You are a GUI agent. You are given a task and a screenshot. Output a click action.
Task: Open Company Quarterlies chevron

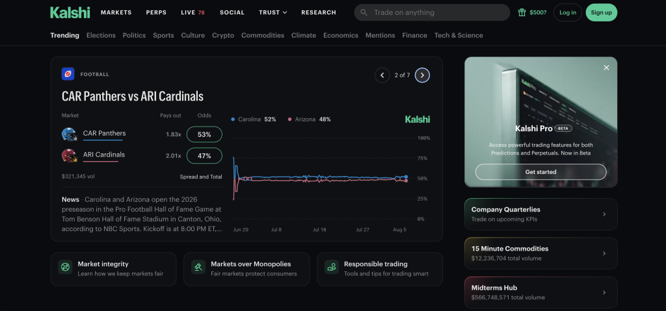click(604, 214)
